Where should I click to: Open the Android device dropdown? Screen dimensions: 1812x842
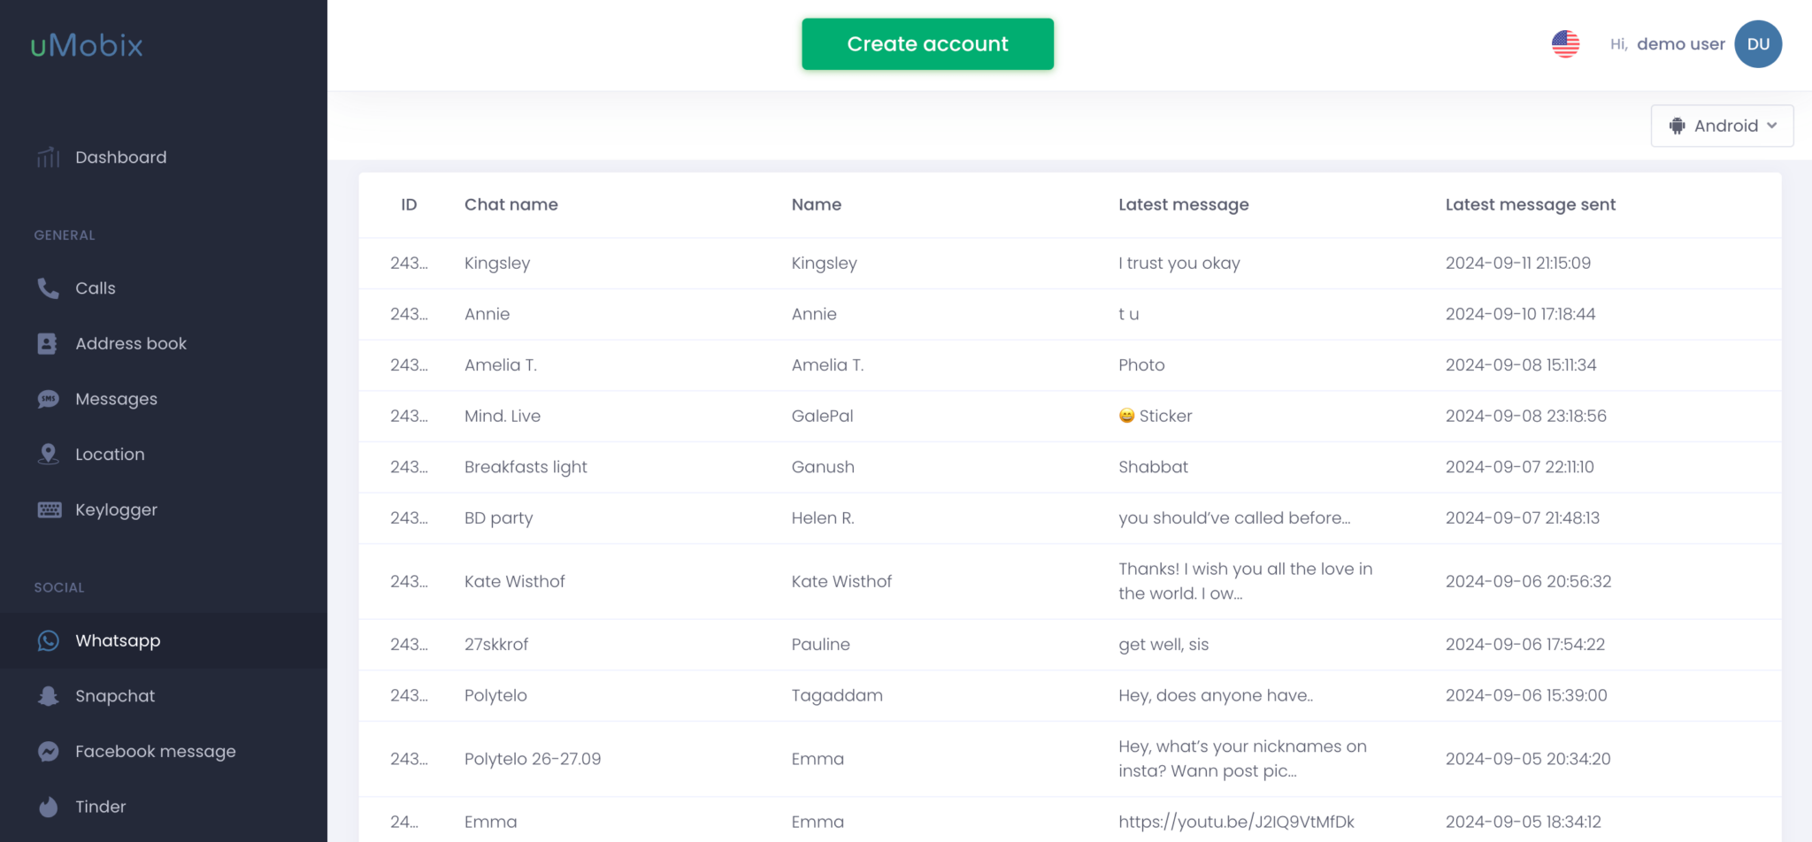tap(1722, 126)
